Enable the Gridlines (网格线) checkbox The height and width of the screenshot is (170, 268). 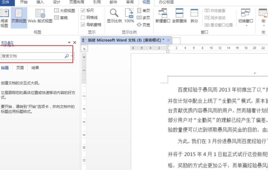[83, 18]
